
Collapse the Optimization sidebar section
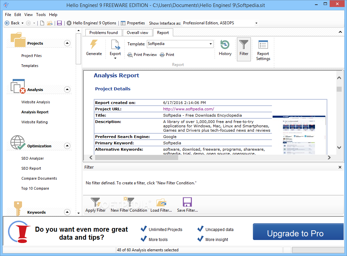point(67,146)
